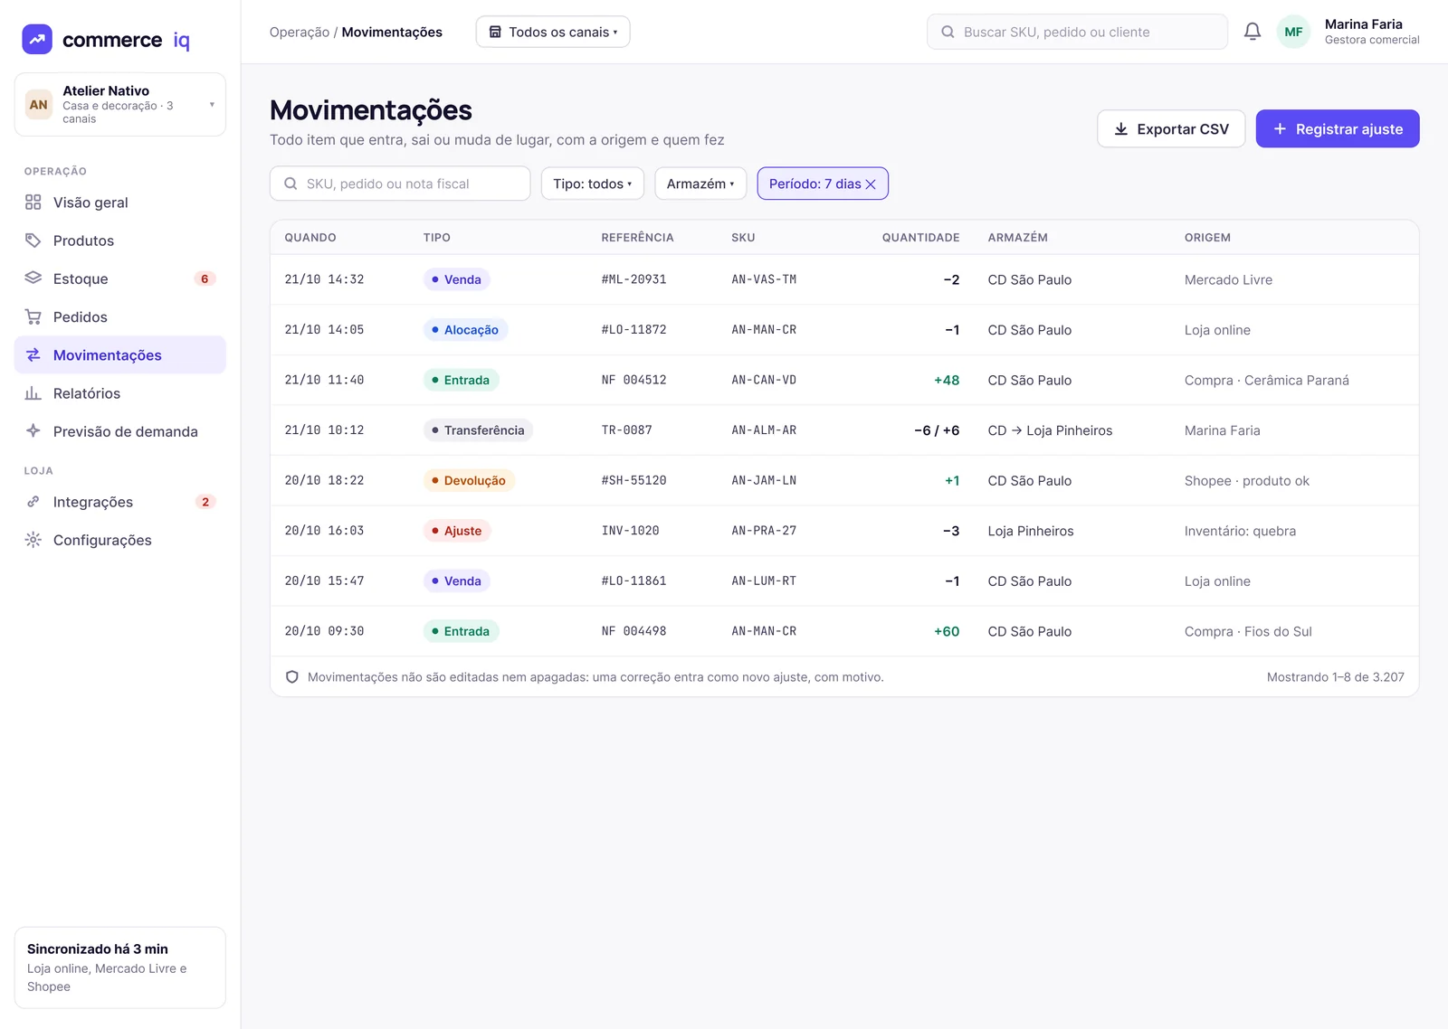Image resolution: width=1448 pixels, height=1029 pixels.
Task: Open the Todos os canais dropdown
Action: coord(553,32)
